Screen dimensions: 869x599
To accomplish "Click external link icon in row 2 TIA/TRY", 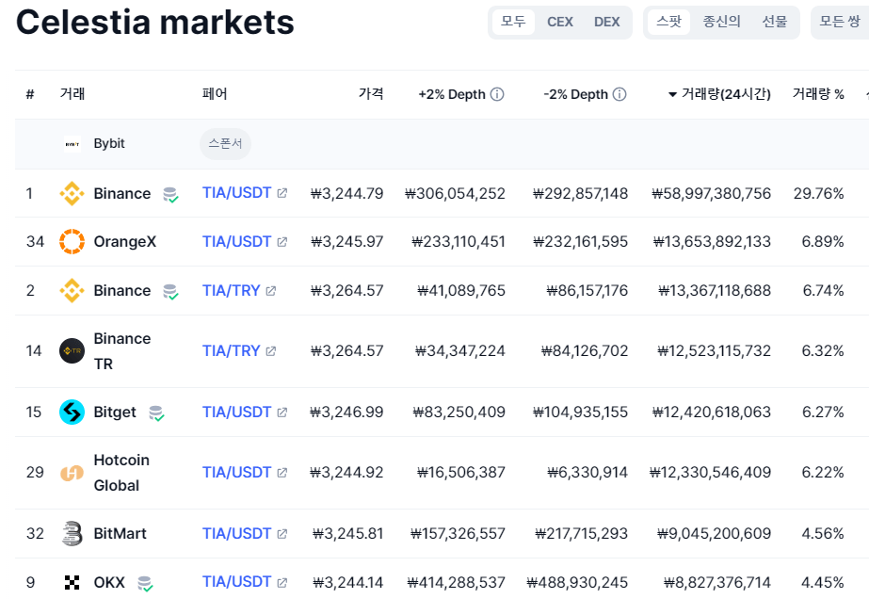I will click(271, 291).
